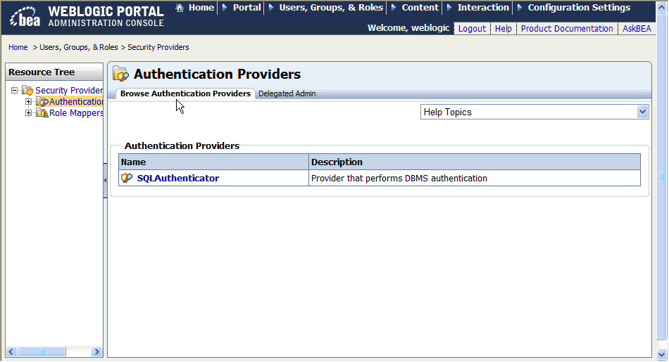Click 'Provider that performs DBMS authentication' cell
Viewport: 669px width, 362px height.
point(475,178)
